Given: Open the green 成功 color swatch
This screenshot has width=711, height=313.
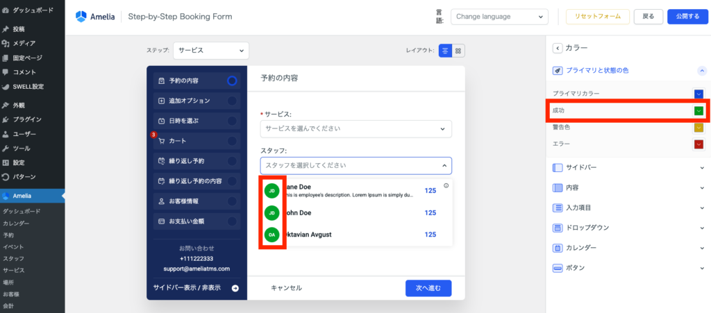Looking at the screenshot, I should point(699,110).
